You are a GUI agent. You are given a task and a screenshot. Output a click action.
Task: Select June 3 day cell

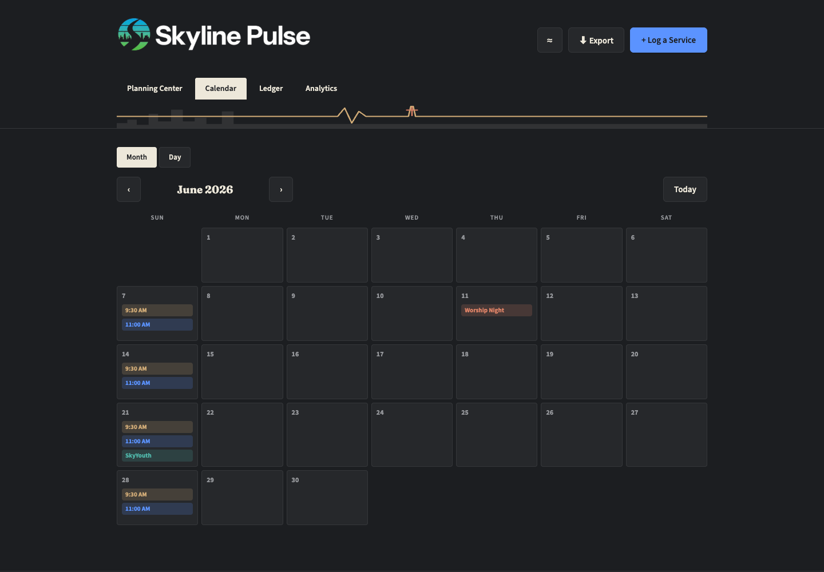click(x=412, y=255)
